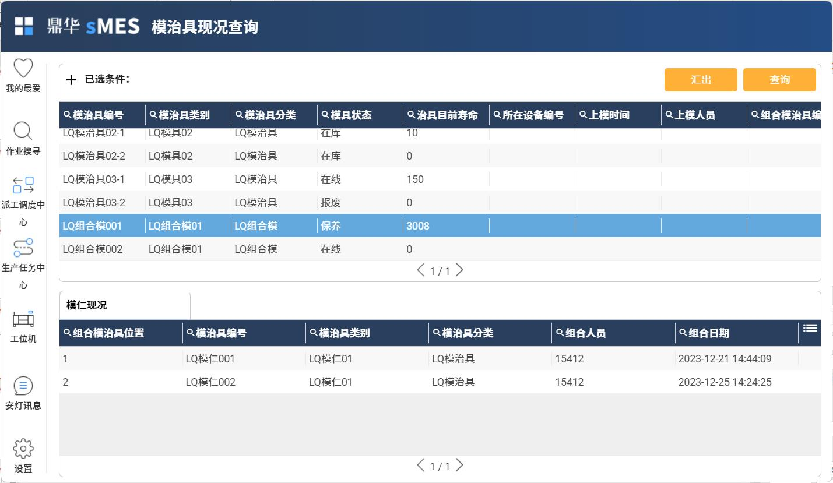Open 生产任务中心 icon in sidebar
This screenshot has height=483, width=833.
23,248
